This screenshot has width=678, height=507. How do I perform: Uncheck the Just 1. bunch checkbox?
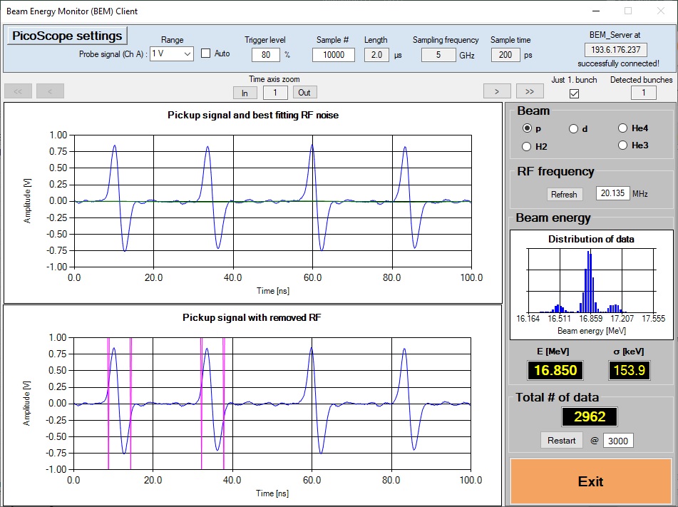click(x=574, y=93)
